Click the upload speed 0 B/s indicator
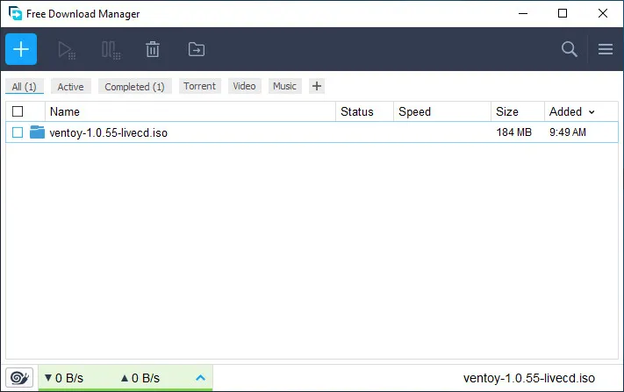Viewport: 624px width, 392px height. (140, 378)
